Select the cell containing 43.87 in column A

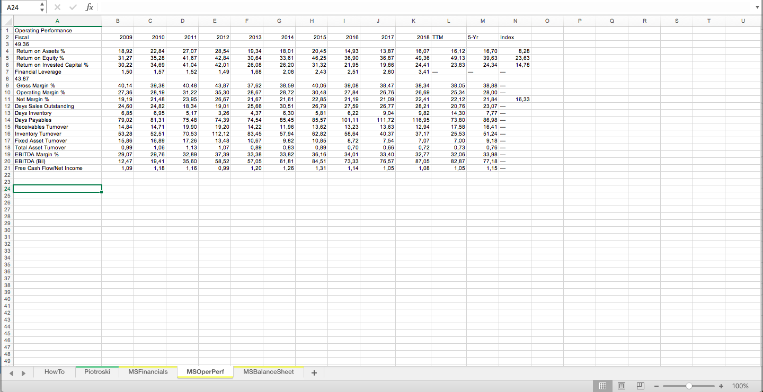coord(57,79)
